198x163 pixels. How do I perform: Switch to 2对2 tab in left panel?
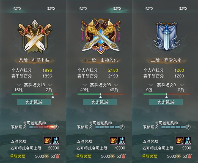tap(17, 9)
